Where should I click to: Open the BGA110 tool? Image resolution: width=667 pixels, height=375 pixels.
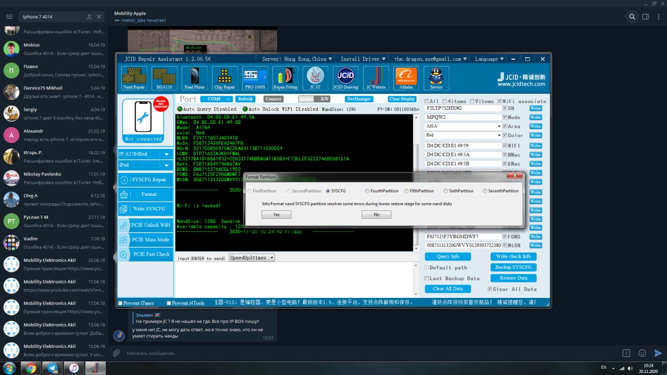164,78
